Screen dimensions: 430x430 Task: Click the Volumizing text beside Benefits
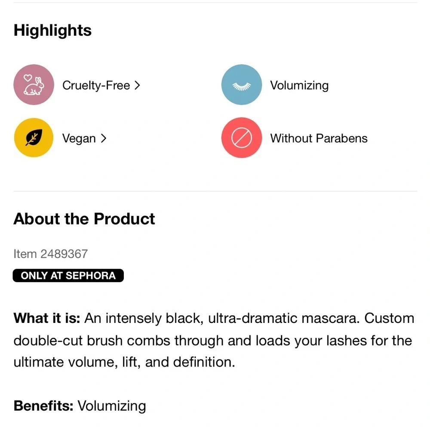[x=112, y=406]
